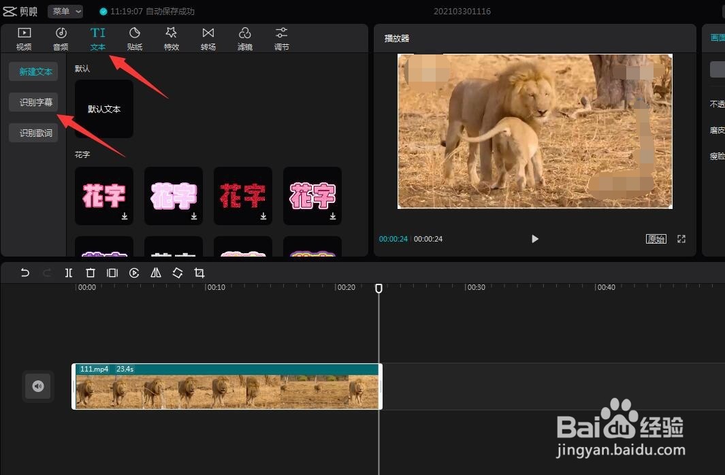Image resolution: width=725 pixels, height=475 pixels.
Task: Mute the main track audio
Action: click(x=38, y=387)
